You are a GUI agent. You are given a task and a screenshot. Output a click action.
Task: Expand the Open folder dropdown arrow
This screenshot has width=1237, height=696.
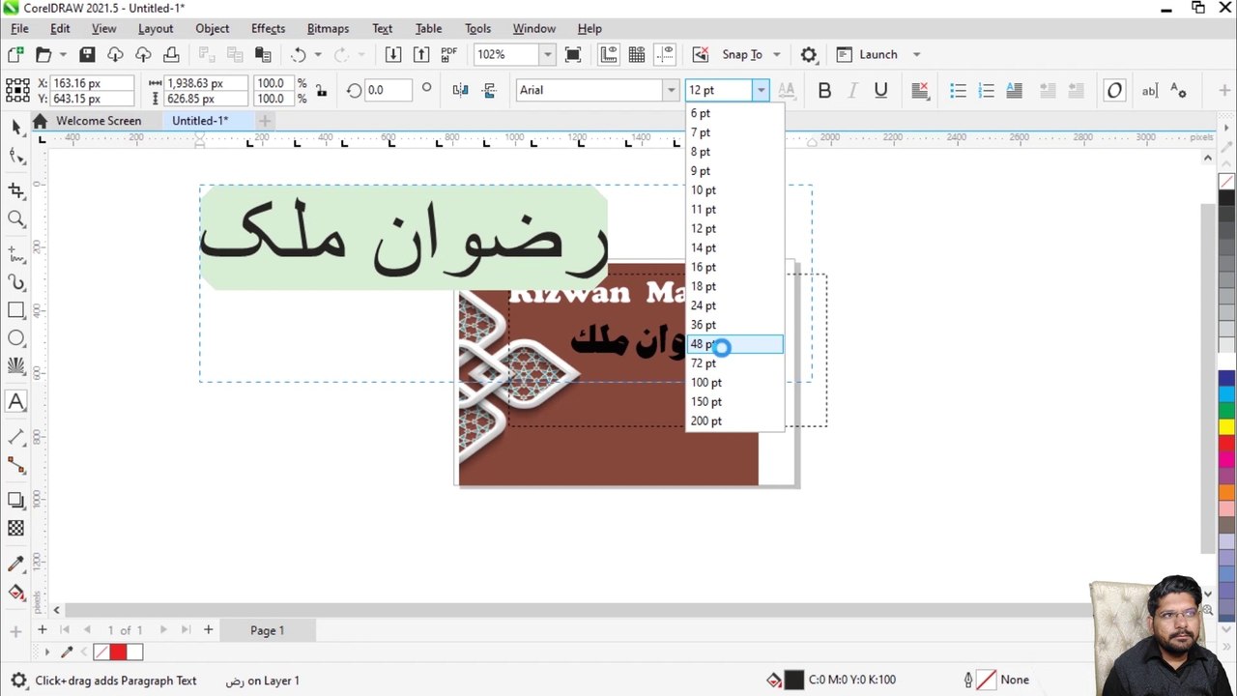click(x=63, y=54)
